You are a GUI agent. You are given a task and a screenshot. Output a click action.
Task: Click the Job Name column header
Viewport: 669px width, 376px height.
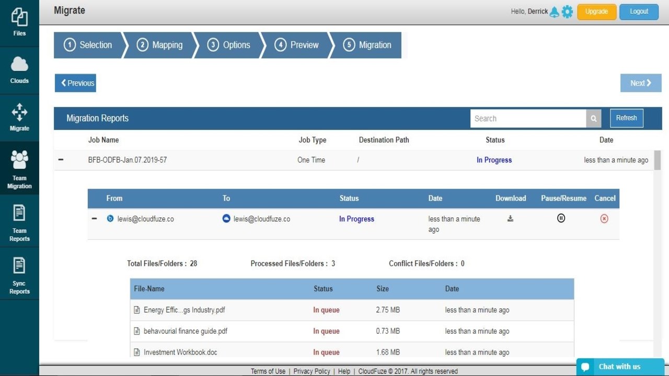[x=103, y=140]
